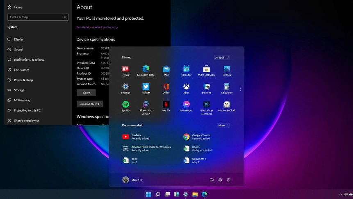
Task: Click the Windows Start button on taskbar
Action: (x=148, y=194)
